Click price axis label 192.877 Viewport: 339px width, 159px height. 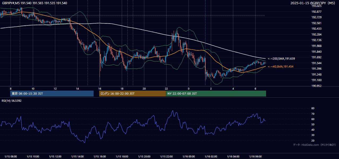click(316, 12)
